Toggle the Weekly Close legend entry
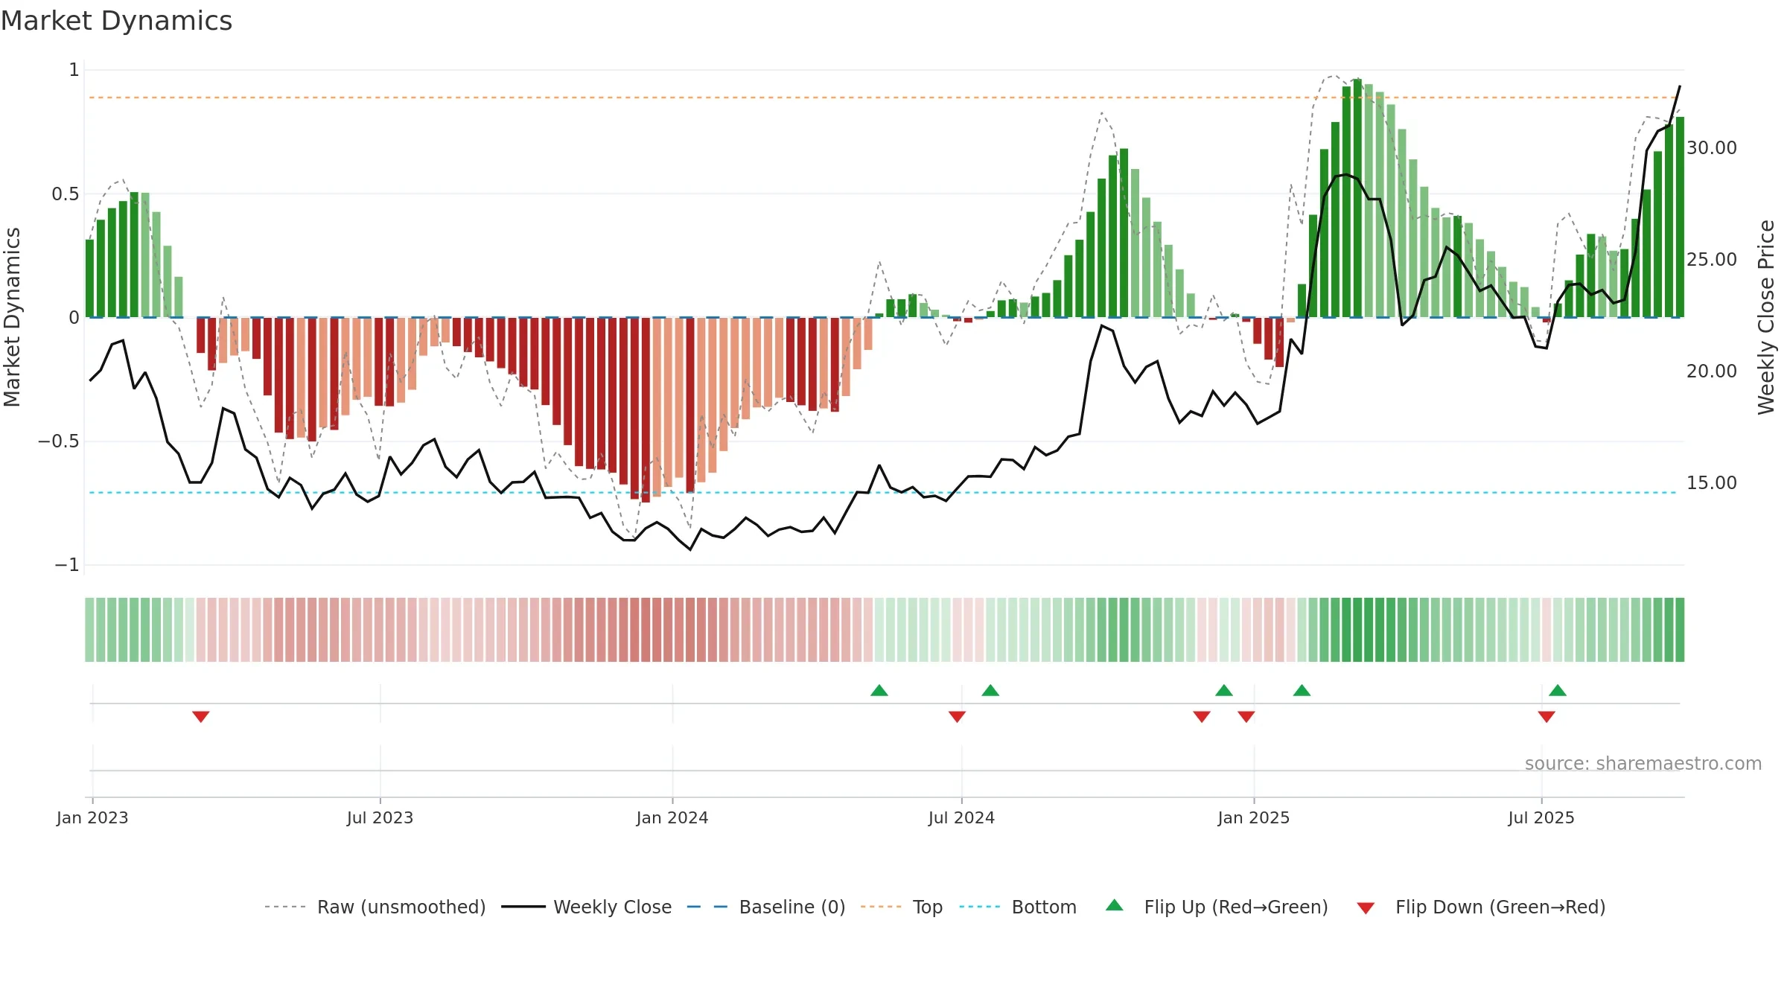This screenshot has height=1005, width=1787. point(586,907)
